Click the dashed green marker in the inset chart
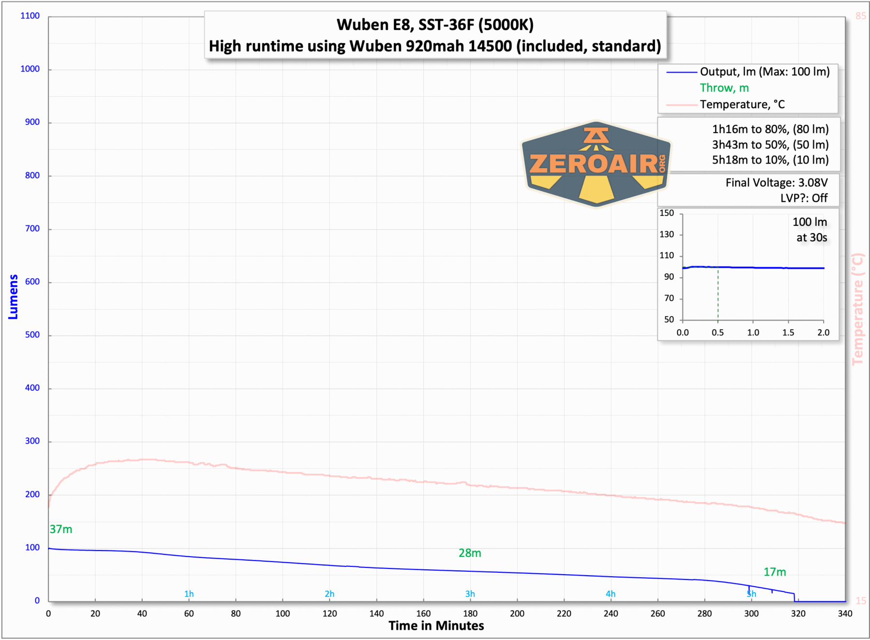Image resolution: width=870 pixels, height=640 pixels. point(718,296)
